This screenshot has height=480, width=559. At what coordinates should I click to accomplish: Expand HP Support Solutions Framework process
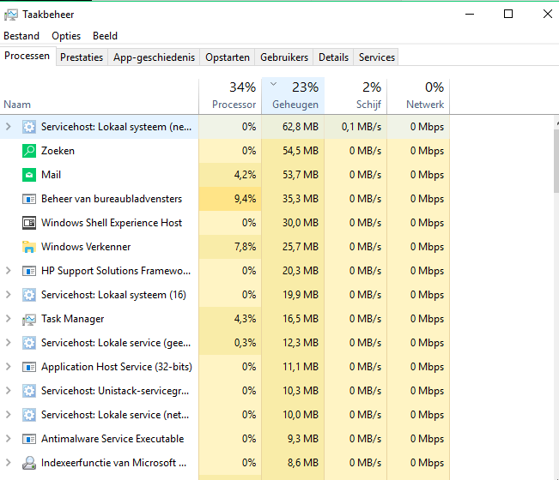tap(9, 271)
